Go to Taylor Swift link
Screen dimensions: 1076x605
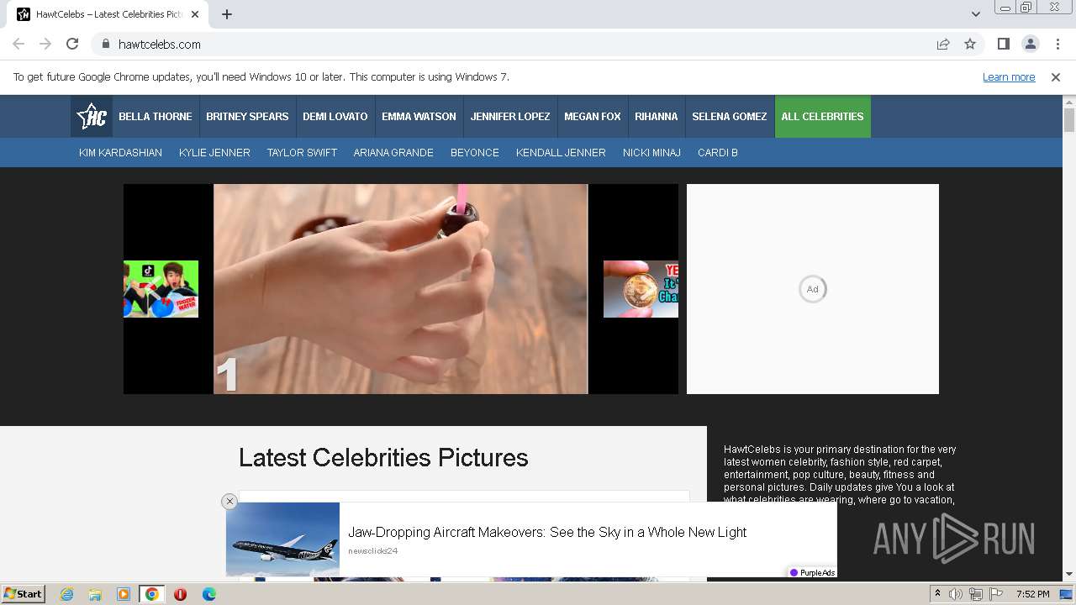302,153
